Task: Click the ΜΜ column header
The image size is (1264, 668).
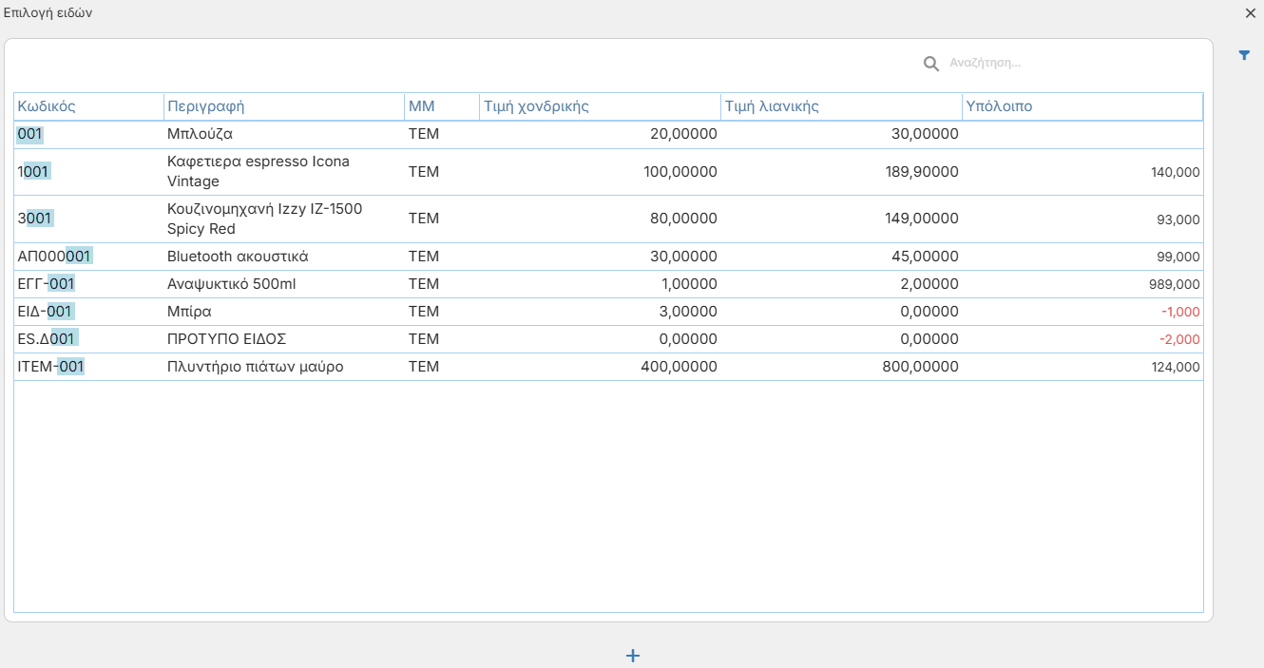Action: [x=442, y=106]
